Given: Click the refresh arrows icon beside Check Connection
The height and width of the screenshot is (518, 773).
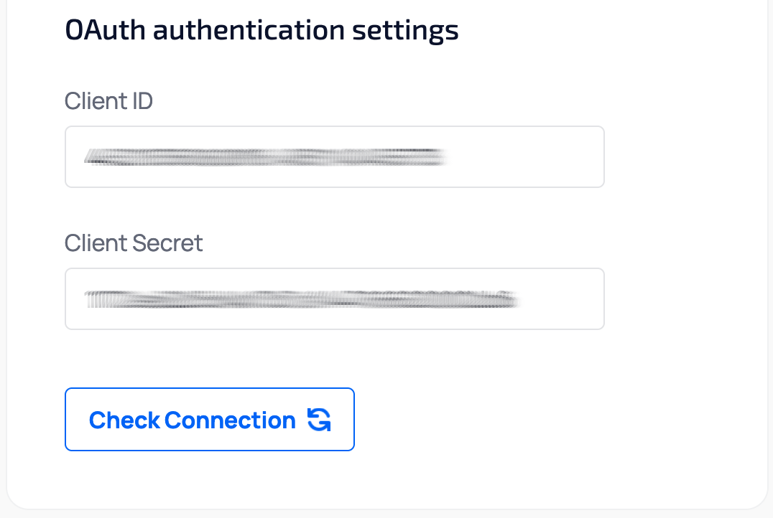Looking at the screenshot, I should click(319, 420).
